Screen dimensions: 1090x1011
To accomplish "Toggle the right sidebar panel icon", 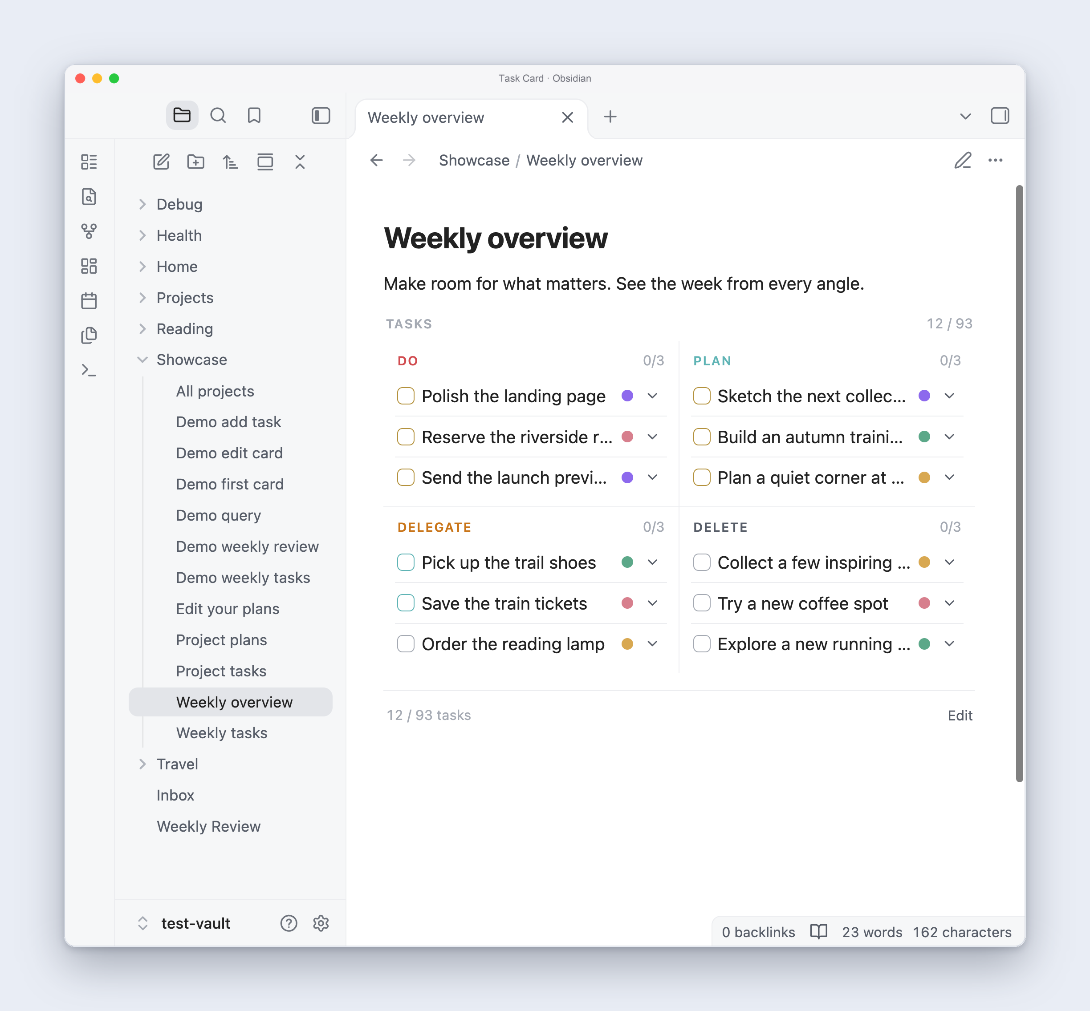I will 1000,116.
